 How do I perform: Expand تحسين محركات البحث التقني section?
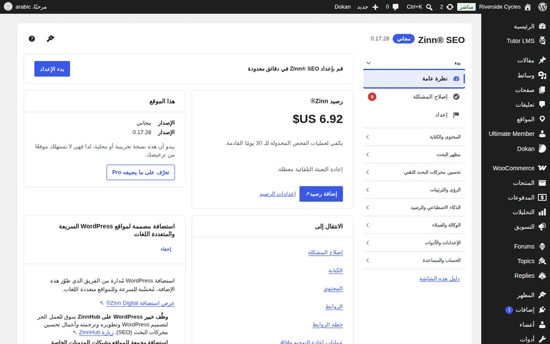click(414, 172)
